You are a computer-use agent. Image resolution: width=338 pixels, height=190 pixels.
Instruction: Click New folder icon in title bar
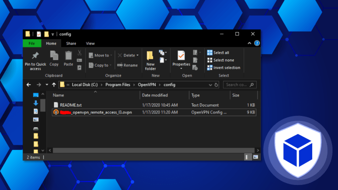[x=46, y=34]
